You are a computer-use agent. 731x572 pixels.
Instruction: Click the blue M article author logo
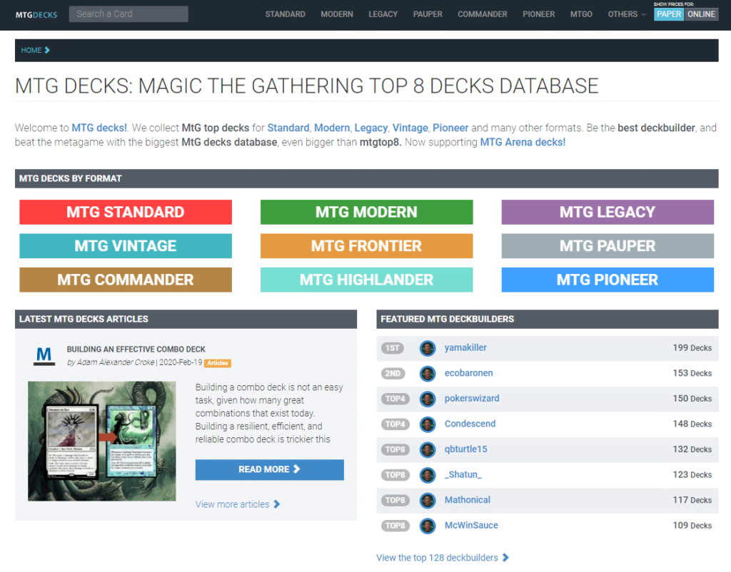pos(44,355)
